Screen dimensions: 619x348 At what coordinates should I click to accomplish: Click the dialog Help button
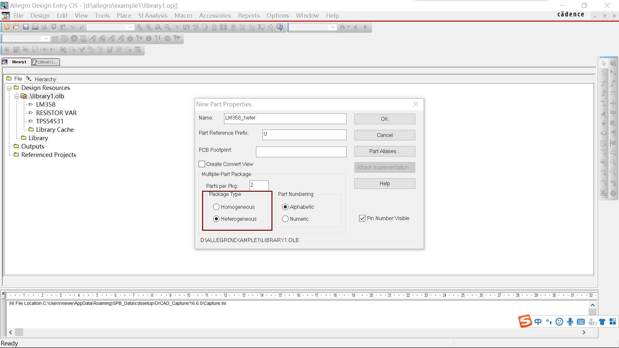click(x=385, y=183)
